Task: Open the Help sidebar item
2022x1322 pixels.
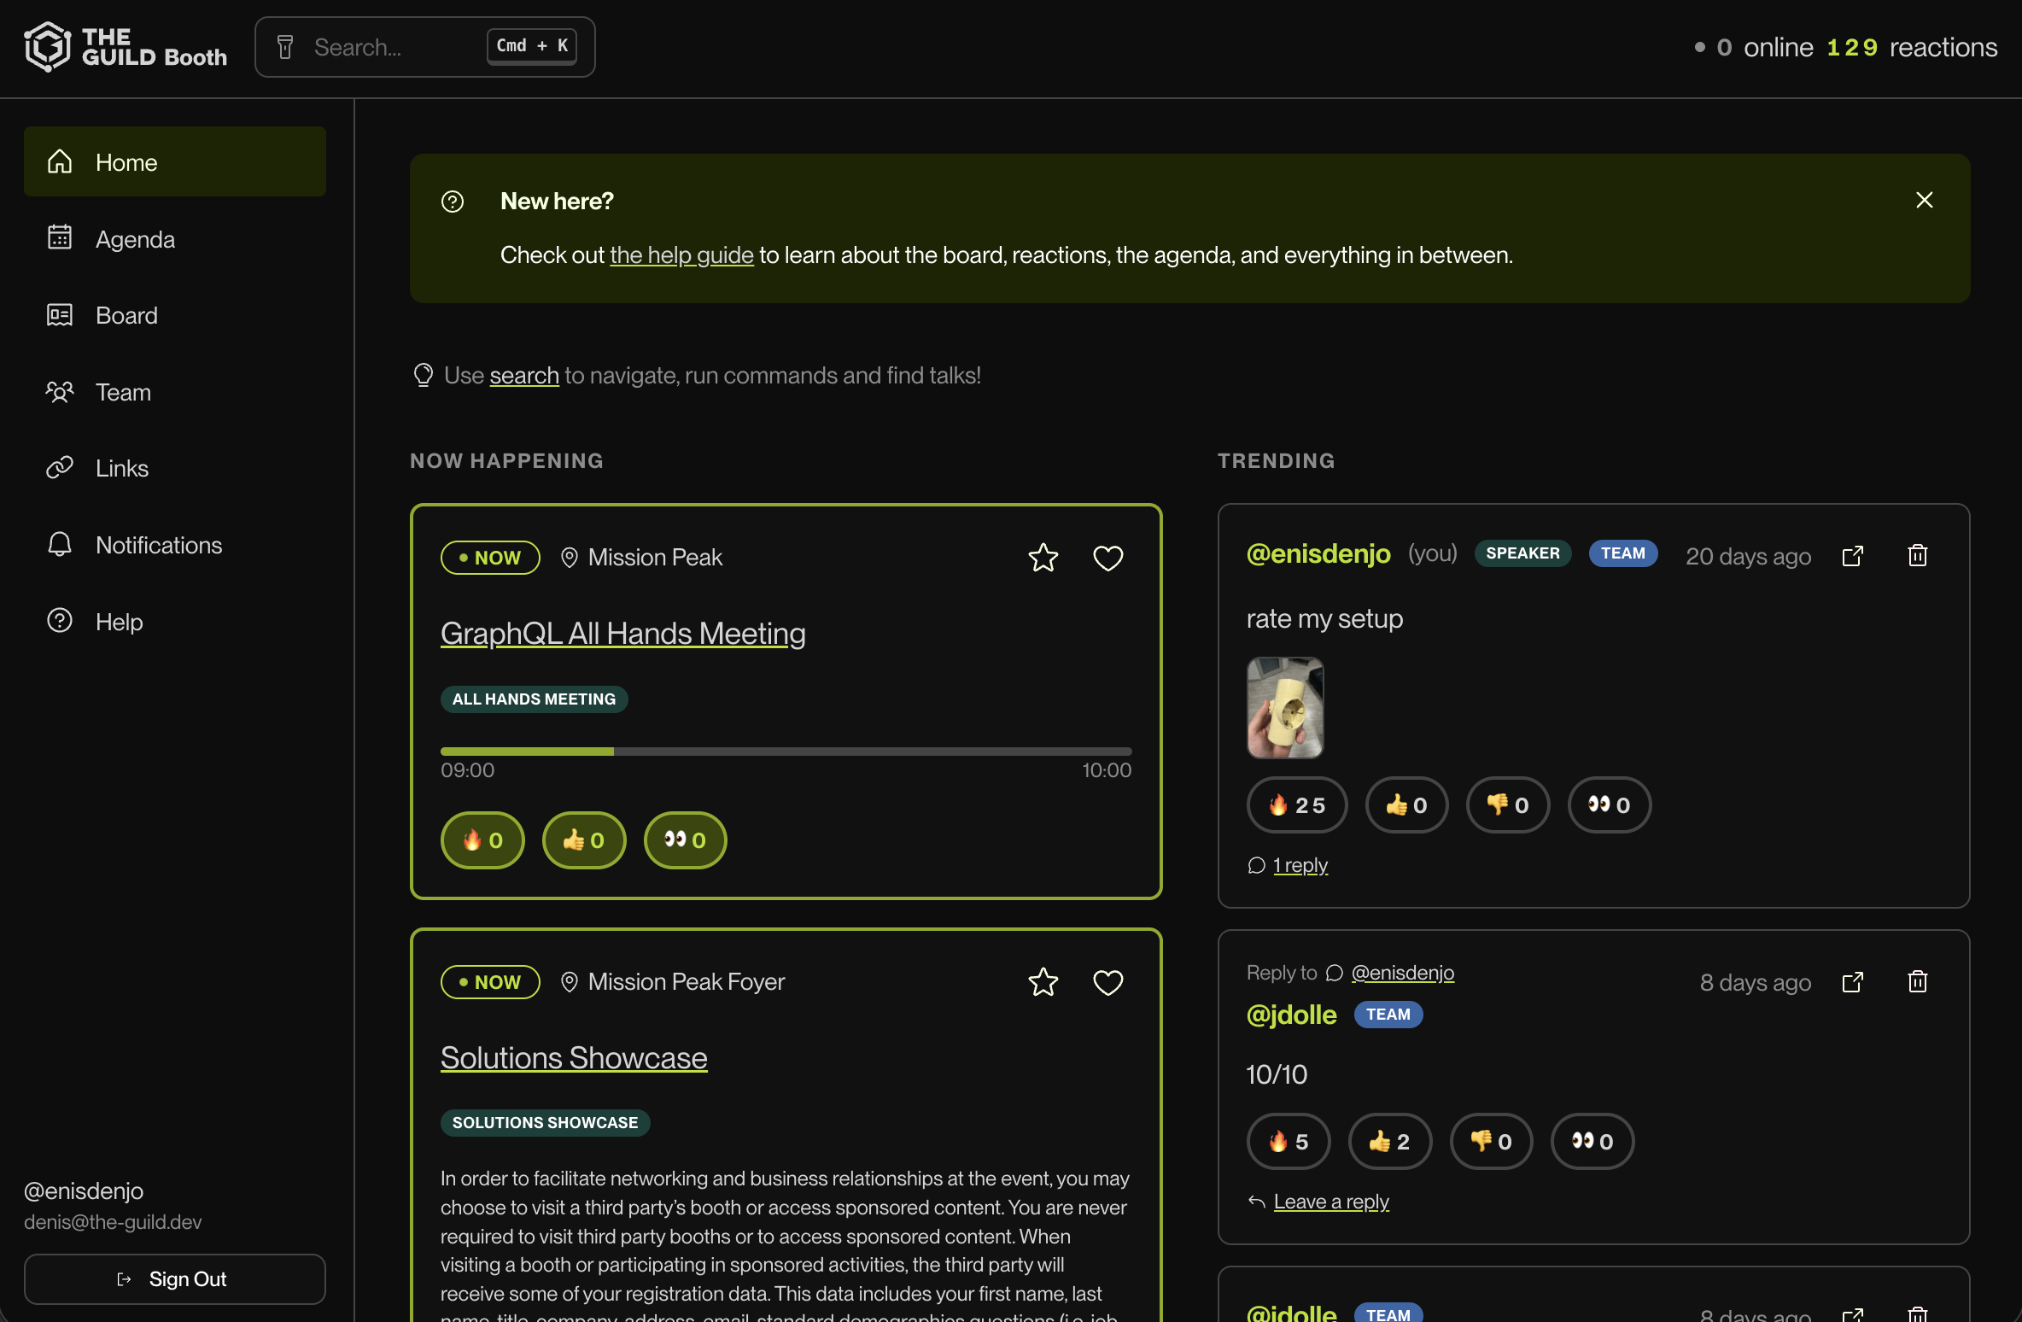Action: tap(175, 621)
